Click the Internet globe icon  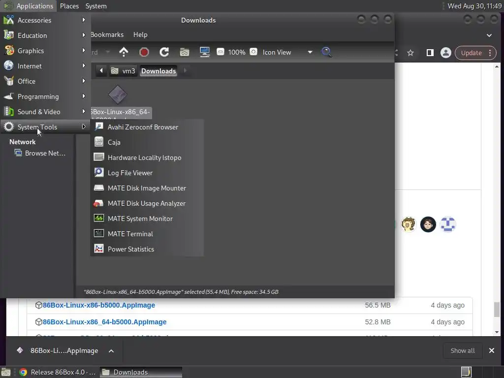(9, 65)
